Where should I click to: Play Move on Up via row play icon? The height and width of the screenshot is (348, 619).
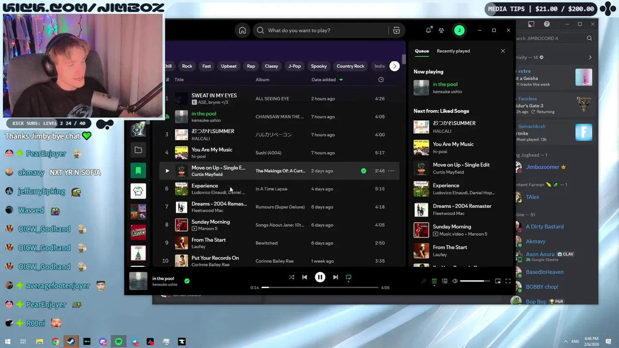167,171
